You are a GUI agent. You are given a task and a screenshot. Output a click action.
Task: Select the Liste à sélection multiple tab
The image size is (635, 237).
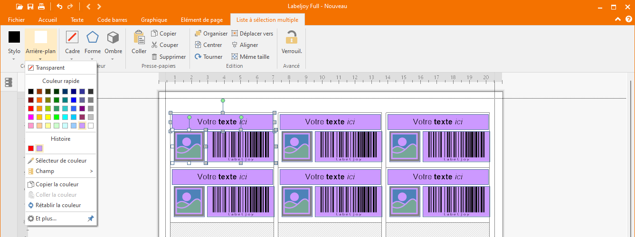[x=267, y=20]
